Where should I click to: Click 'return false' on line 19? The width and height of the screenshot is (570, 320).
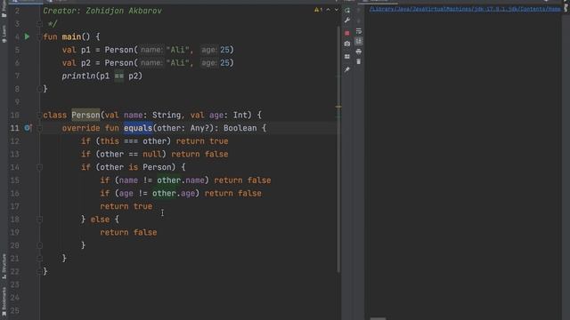[x=128, y=233]
